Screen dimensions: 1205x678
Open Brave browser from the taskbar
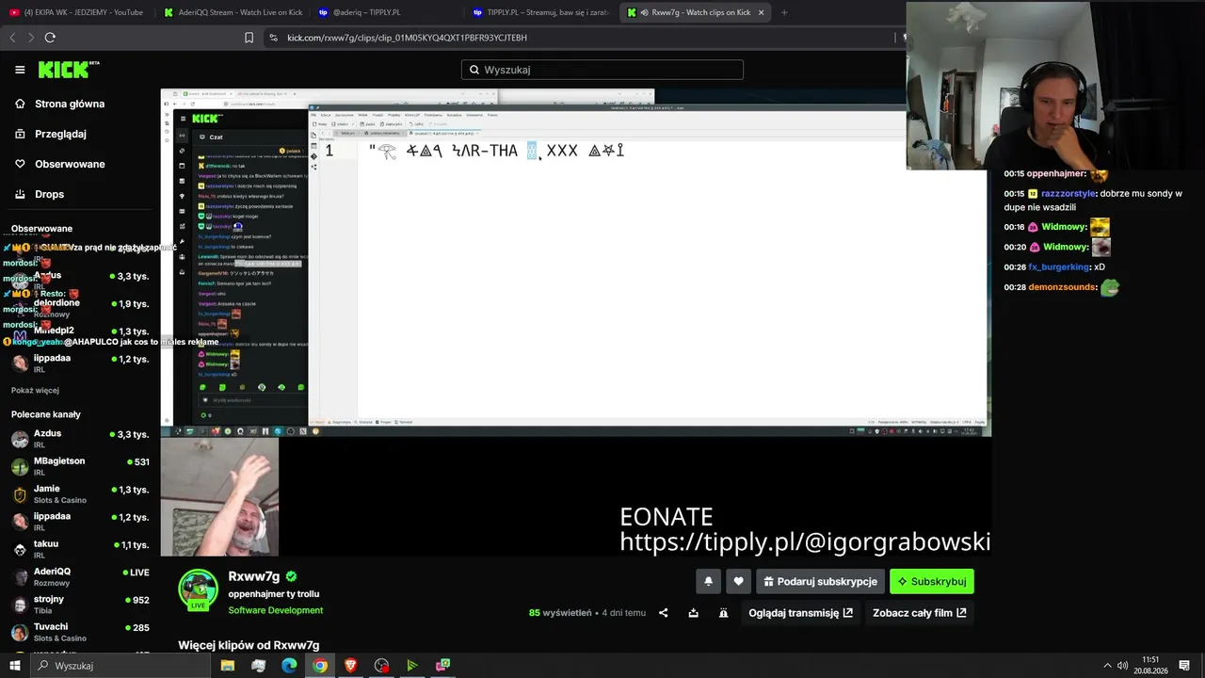point(350,666)
